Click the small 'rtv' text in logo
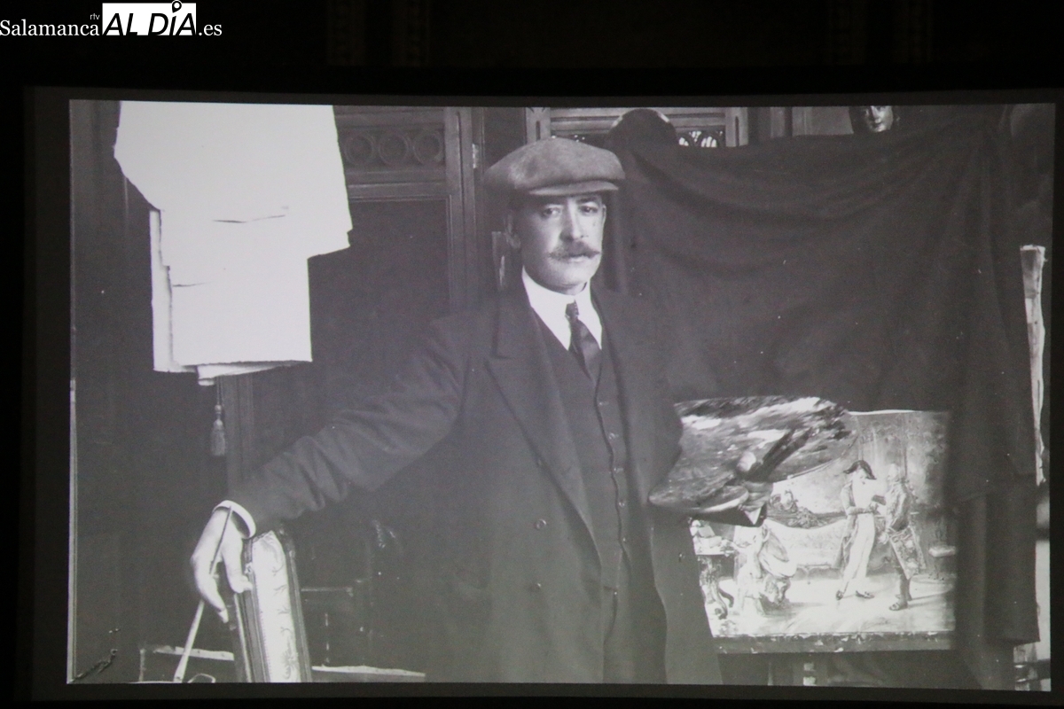1064x709 pixels. (95, 15)
